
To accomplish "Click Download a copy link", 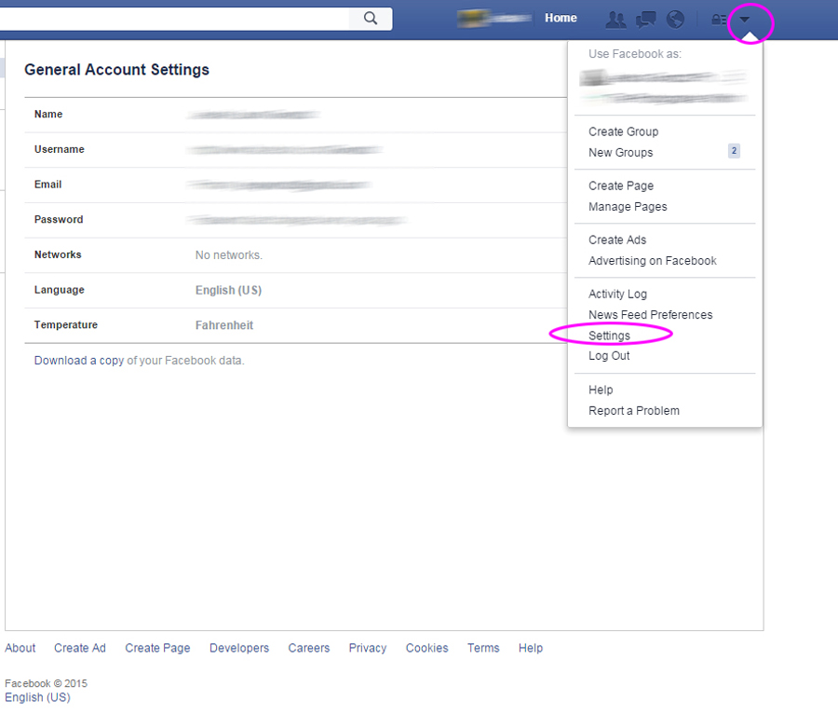I will click(79, 361).
